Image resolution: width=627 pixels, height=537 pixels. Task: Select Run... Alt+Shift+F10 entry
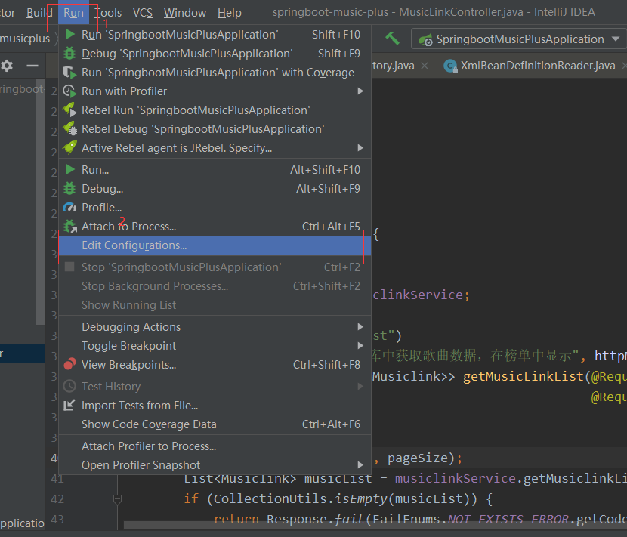[215, 169]
